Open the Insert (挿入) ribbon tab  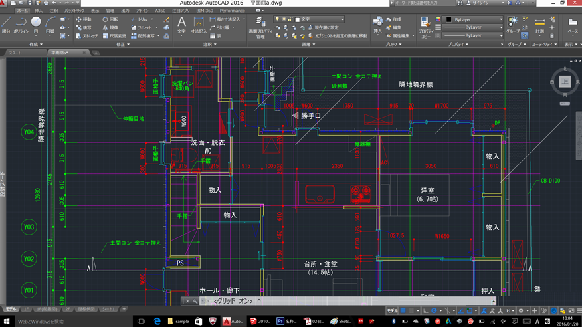pyautogui.click(x=39, y=11)
